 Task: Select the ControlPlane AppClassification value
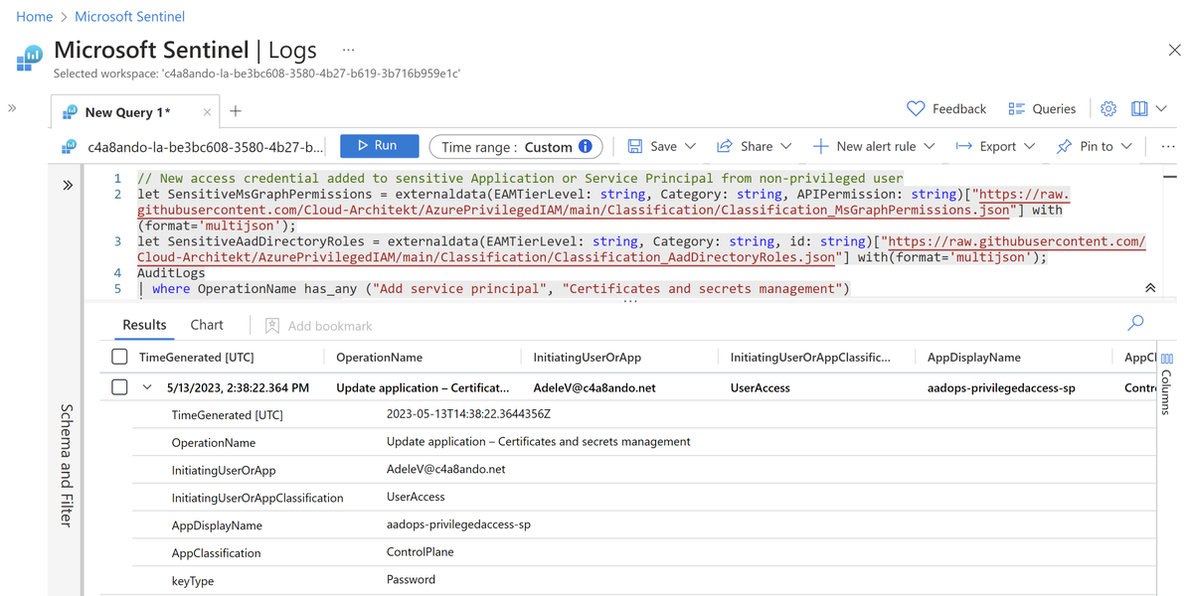point(420,552)
